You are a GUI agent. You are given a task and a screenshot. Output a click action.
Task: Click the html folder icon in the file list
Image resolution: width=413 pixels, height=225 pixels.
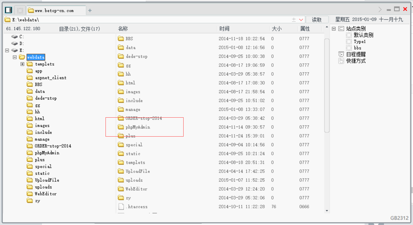(121, 83)
